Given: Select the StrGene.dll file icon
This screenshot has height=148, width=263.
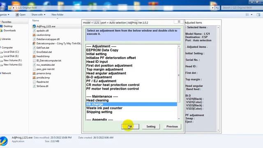Looking at the screenshot, I should click(x=34, y=86).
